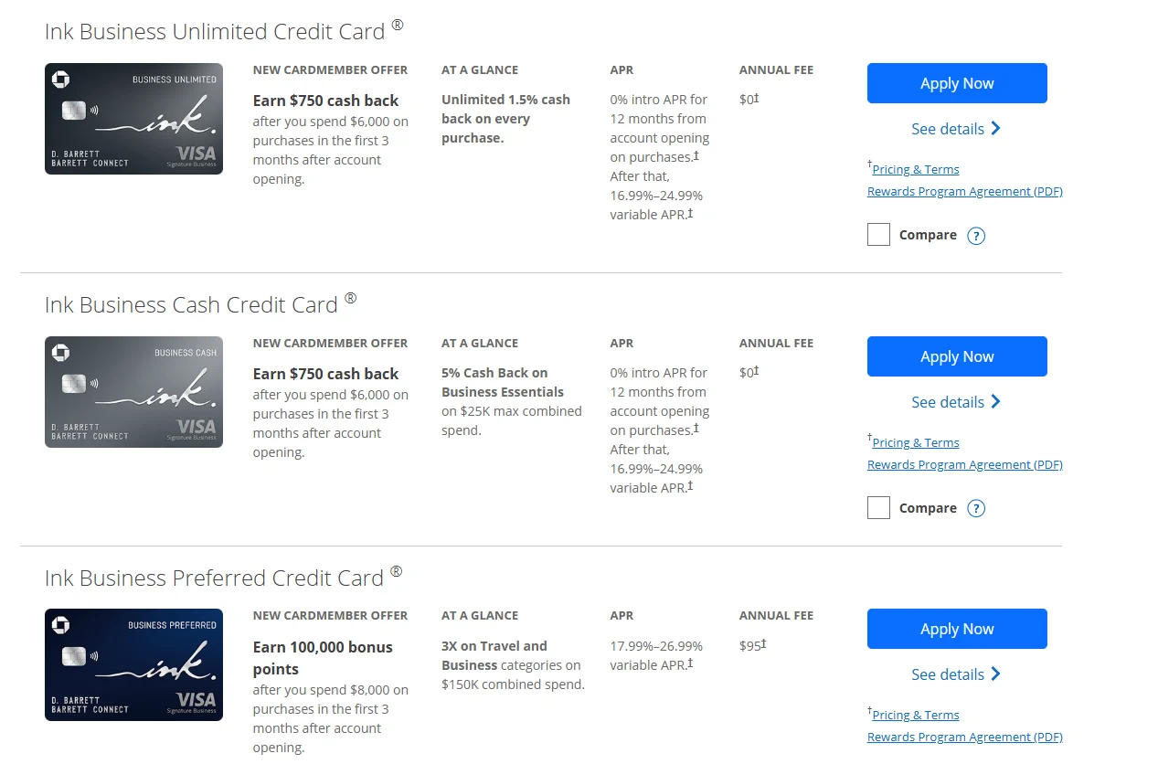Open Compare help for Ink Business Unlimited
The height and width of the screenshot is (764, 1158).
tap(976, 236)
